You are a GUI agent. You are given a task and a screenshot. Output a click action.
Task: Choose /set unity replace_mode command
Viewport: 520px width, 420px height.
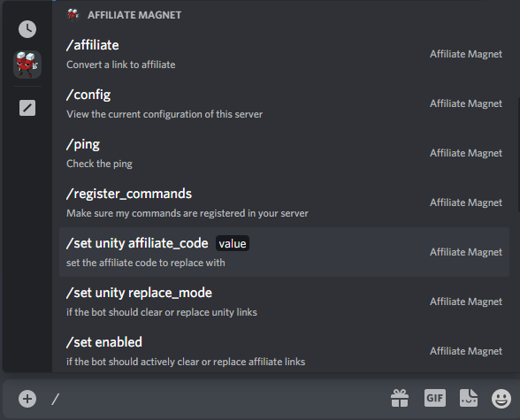click(284, 302)
